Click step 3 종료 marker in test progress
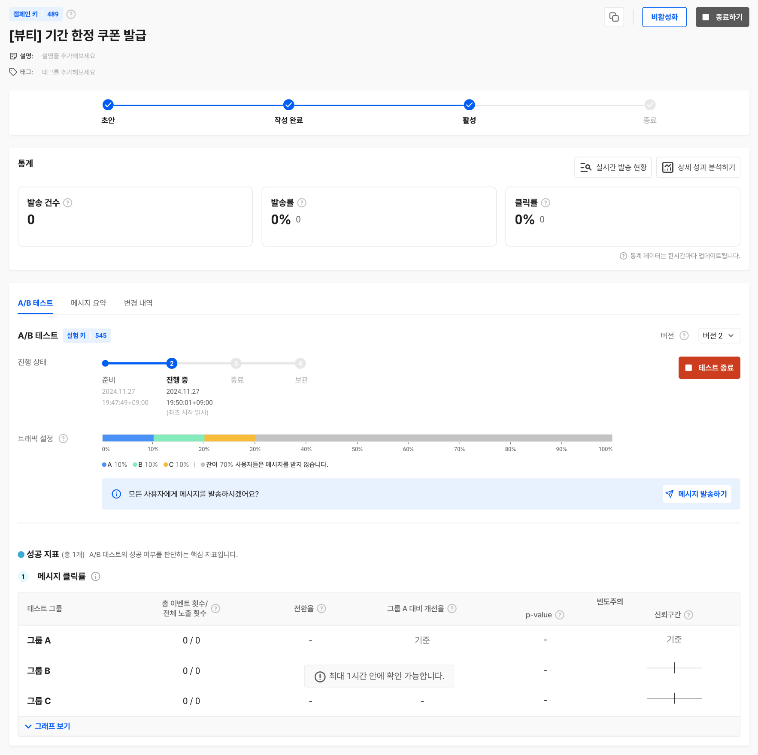This screenshot has height=755, width=758. click(x=236, y=364)
